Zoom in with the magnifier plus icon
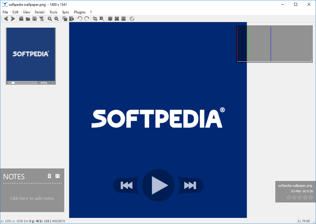Viewport: 316px width, 224px height. [50, 19]
